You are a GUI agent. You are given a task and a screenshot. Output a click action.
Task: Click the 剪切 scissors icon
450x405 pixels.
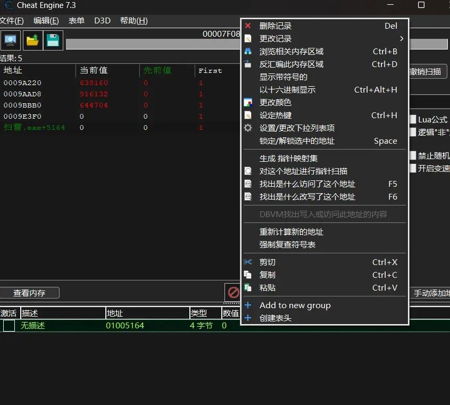247,262
